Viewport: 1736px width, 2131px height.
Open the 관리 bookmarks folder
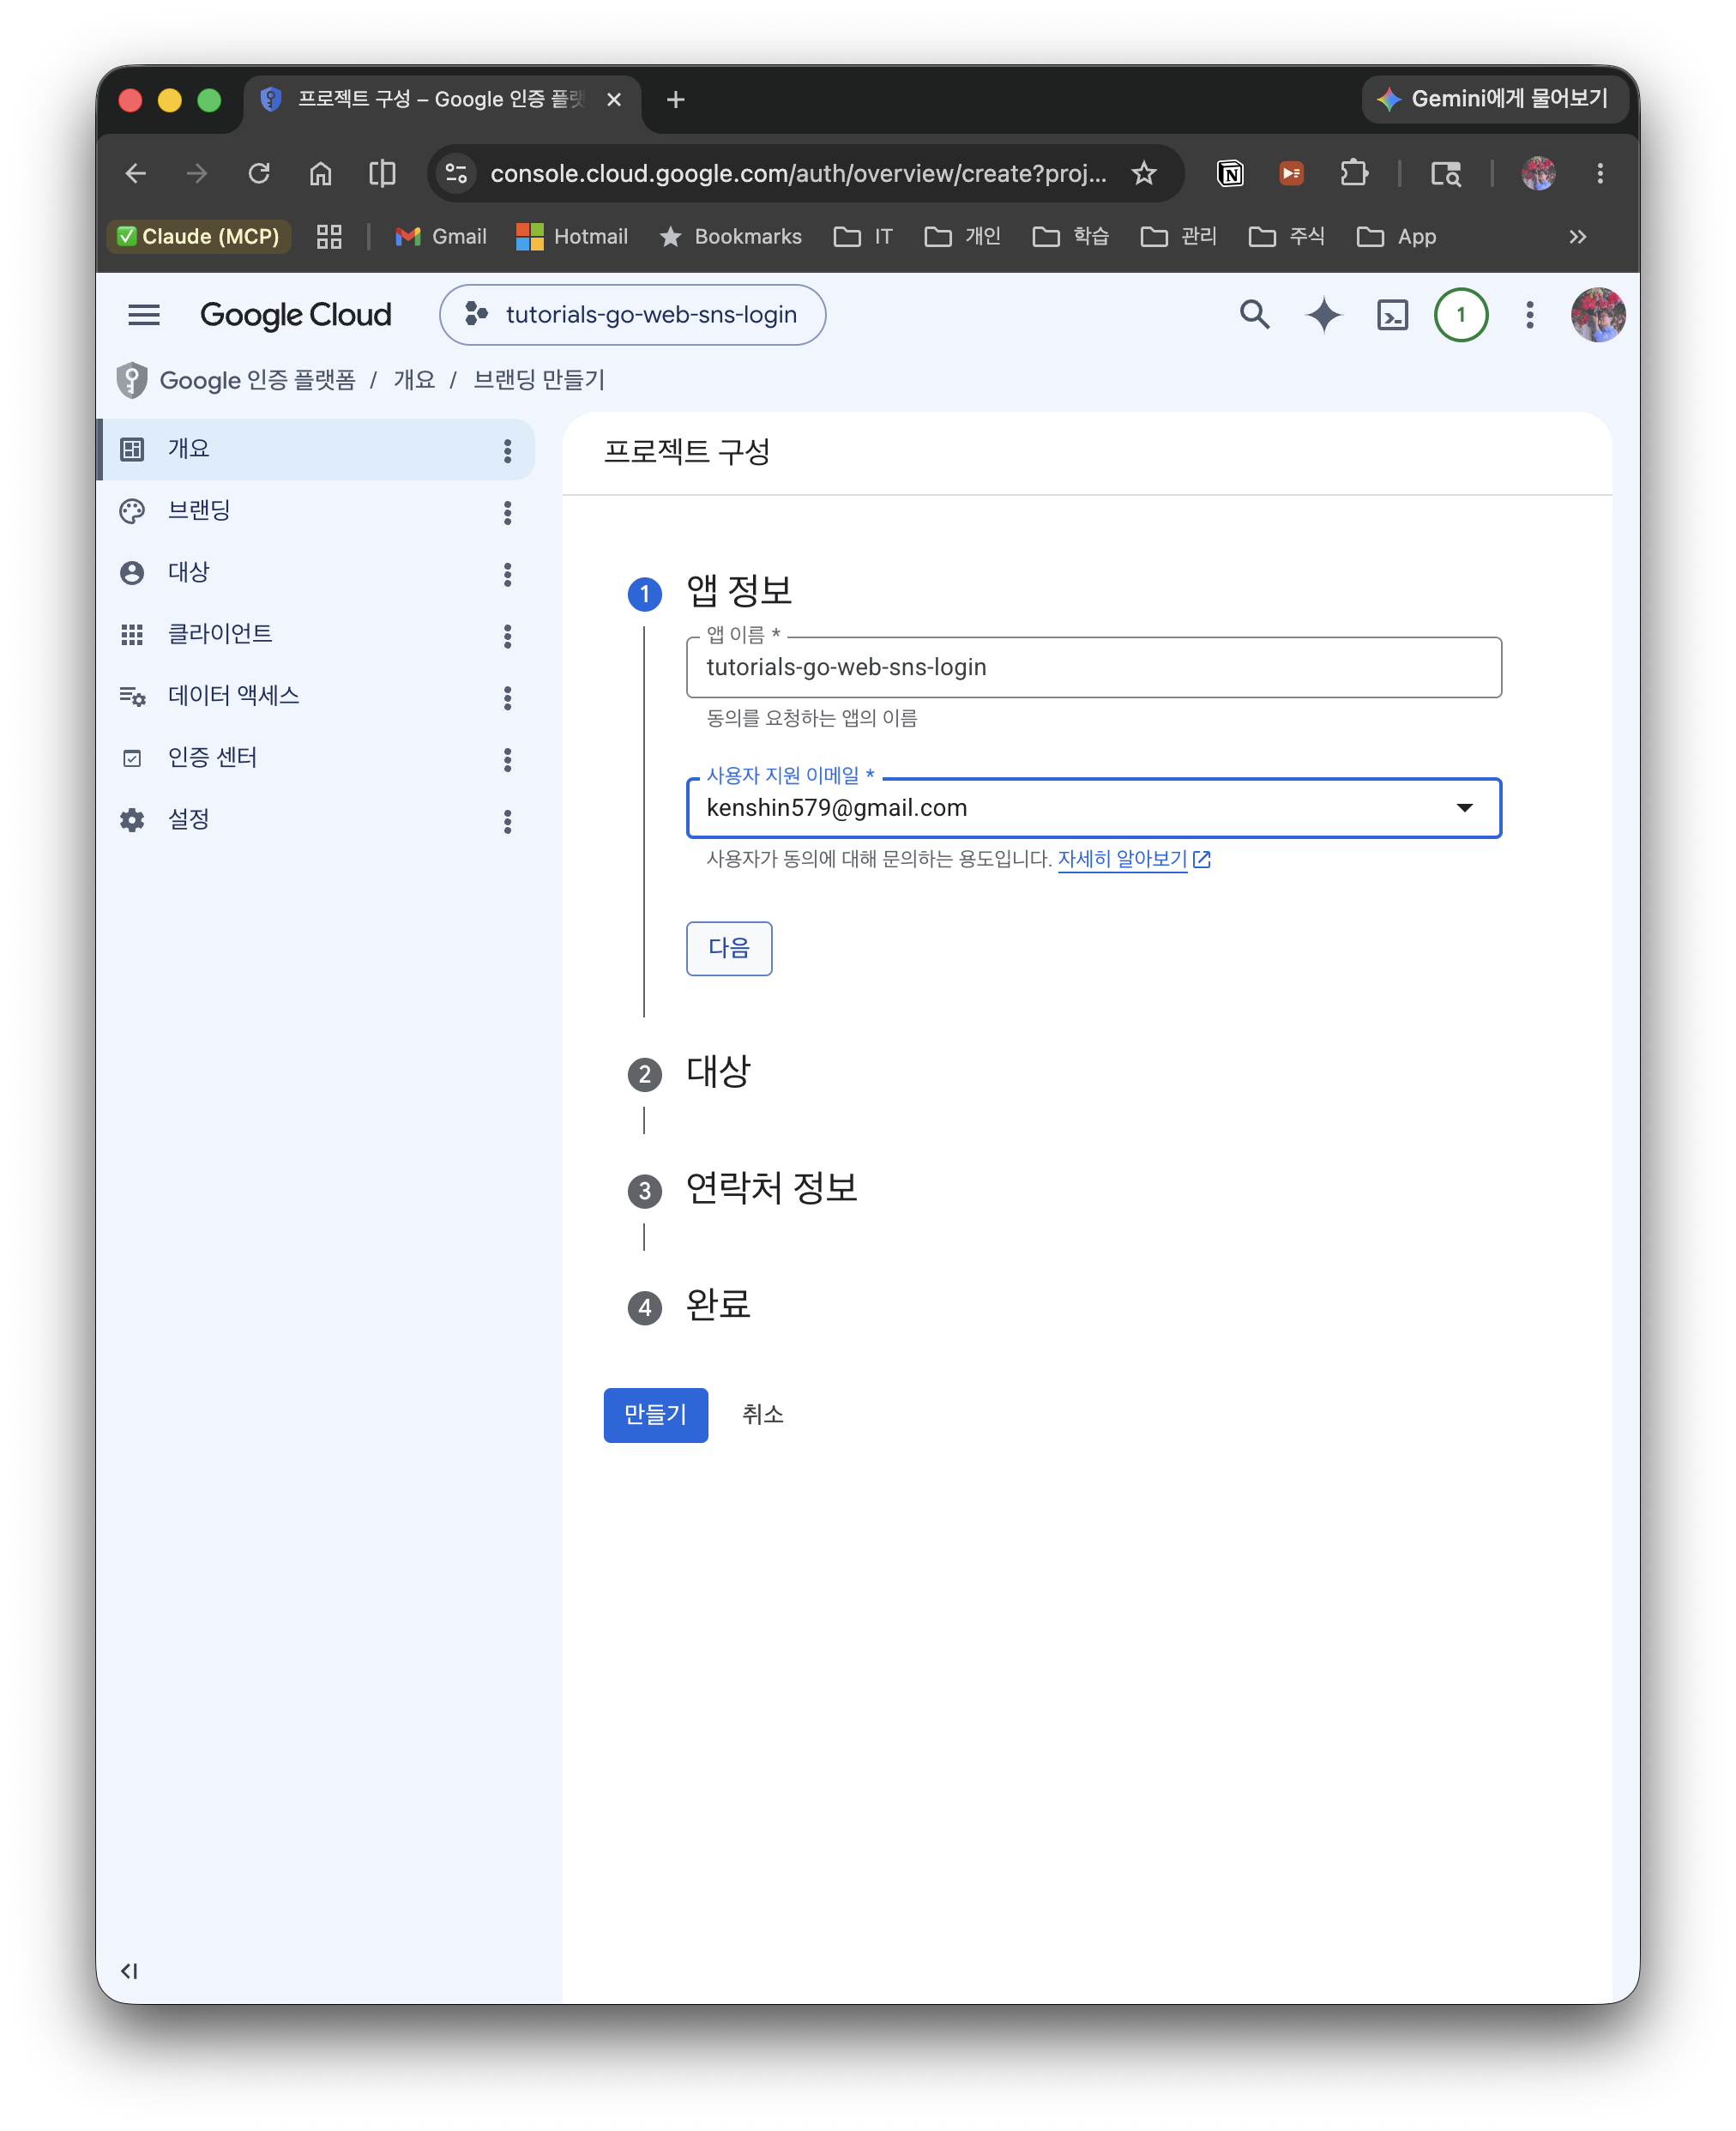click(1179, 237)
